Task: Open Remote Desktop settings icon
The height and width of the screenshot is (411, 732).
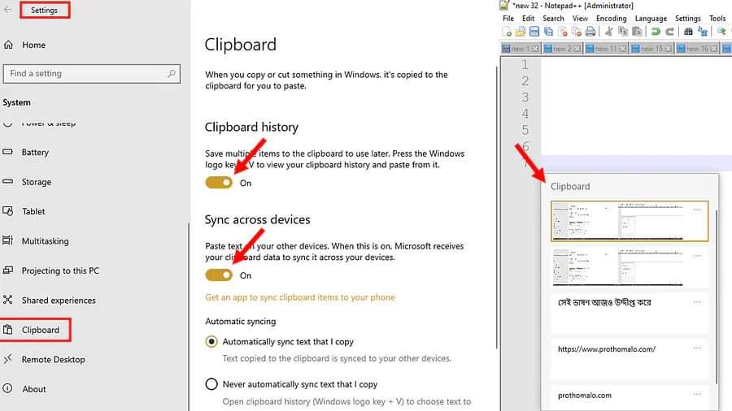Action: [7, 359]
